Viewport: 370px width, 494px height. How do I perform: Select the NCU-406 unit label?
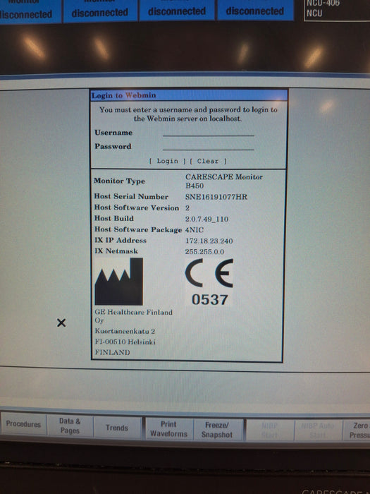click(x=323, y=3)
